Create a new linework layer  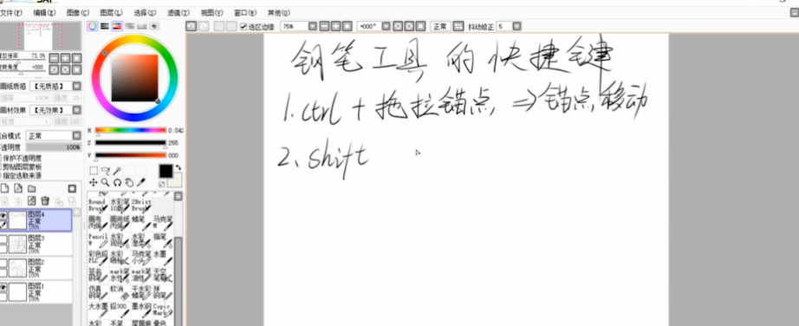point(18,189)
